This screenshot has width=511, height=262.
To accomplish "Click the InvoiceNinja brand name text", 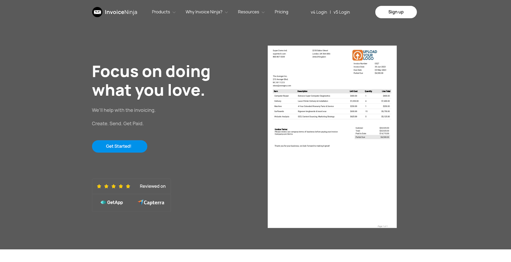I will (121, 12).
